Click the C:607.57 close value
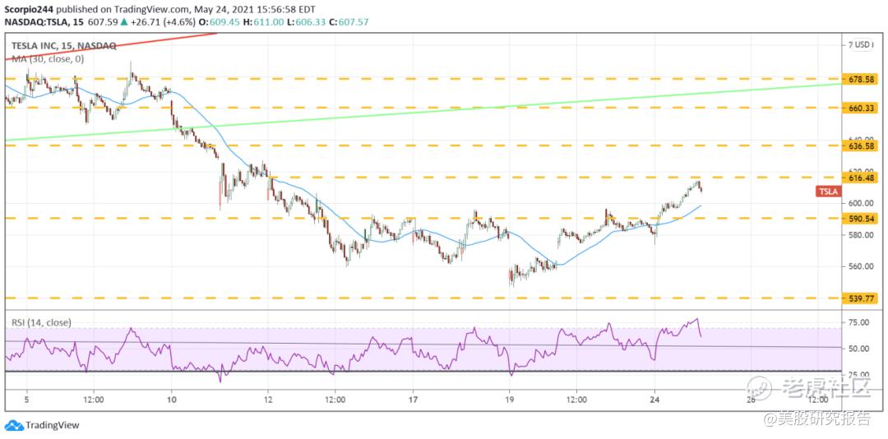The width and height of the screenshot is (888, 439). pyautogui.click(x=349, y=23)
